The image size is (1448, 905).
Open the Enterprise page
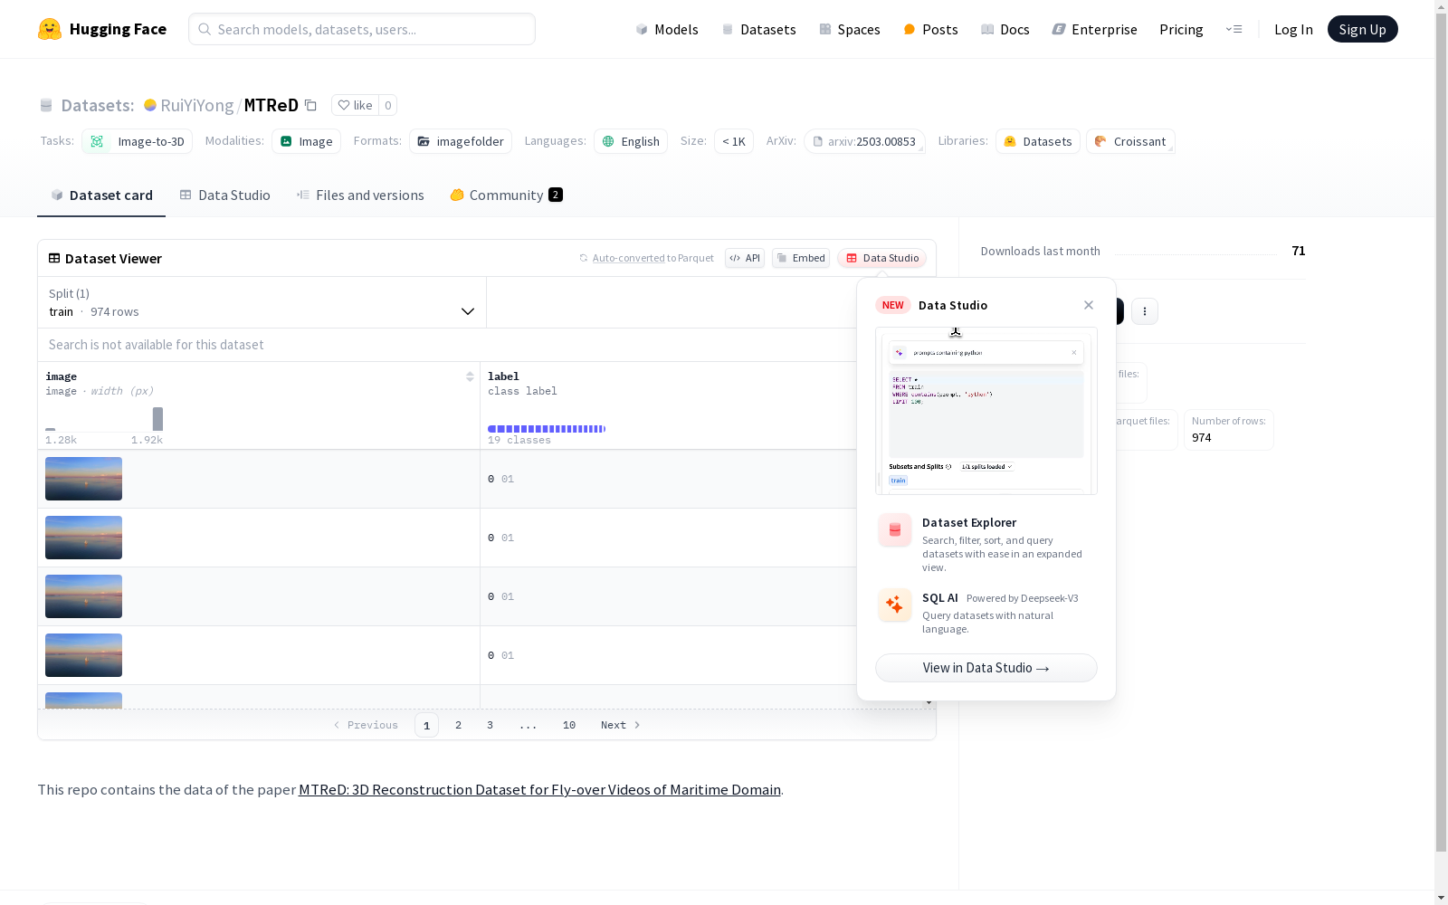1095,29
